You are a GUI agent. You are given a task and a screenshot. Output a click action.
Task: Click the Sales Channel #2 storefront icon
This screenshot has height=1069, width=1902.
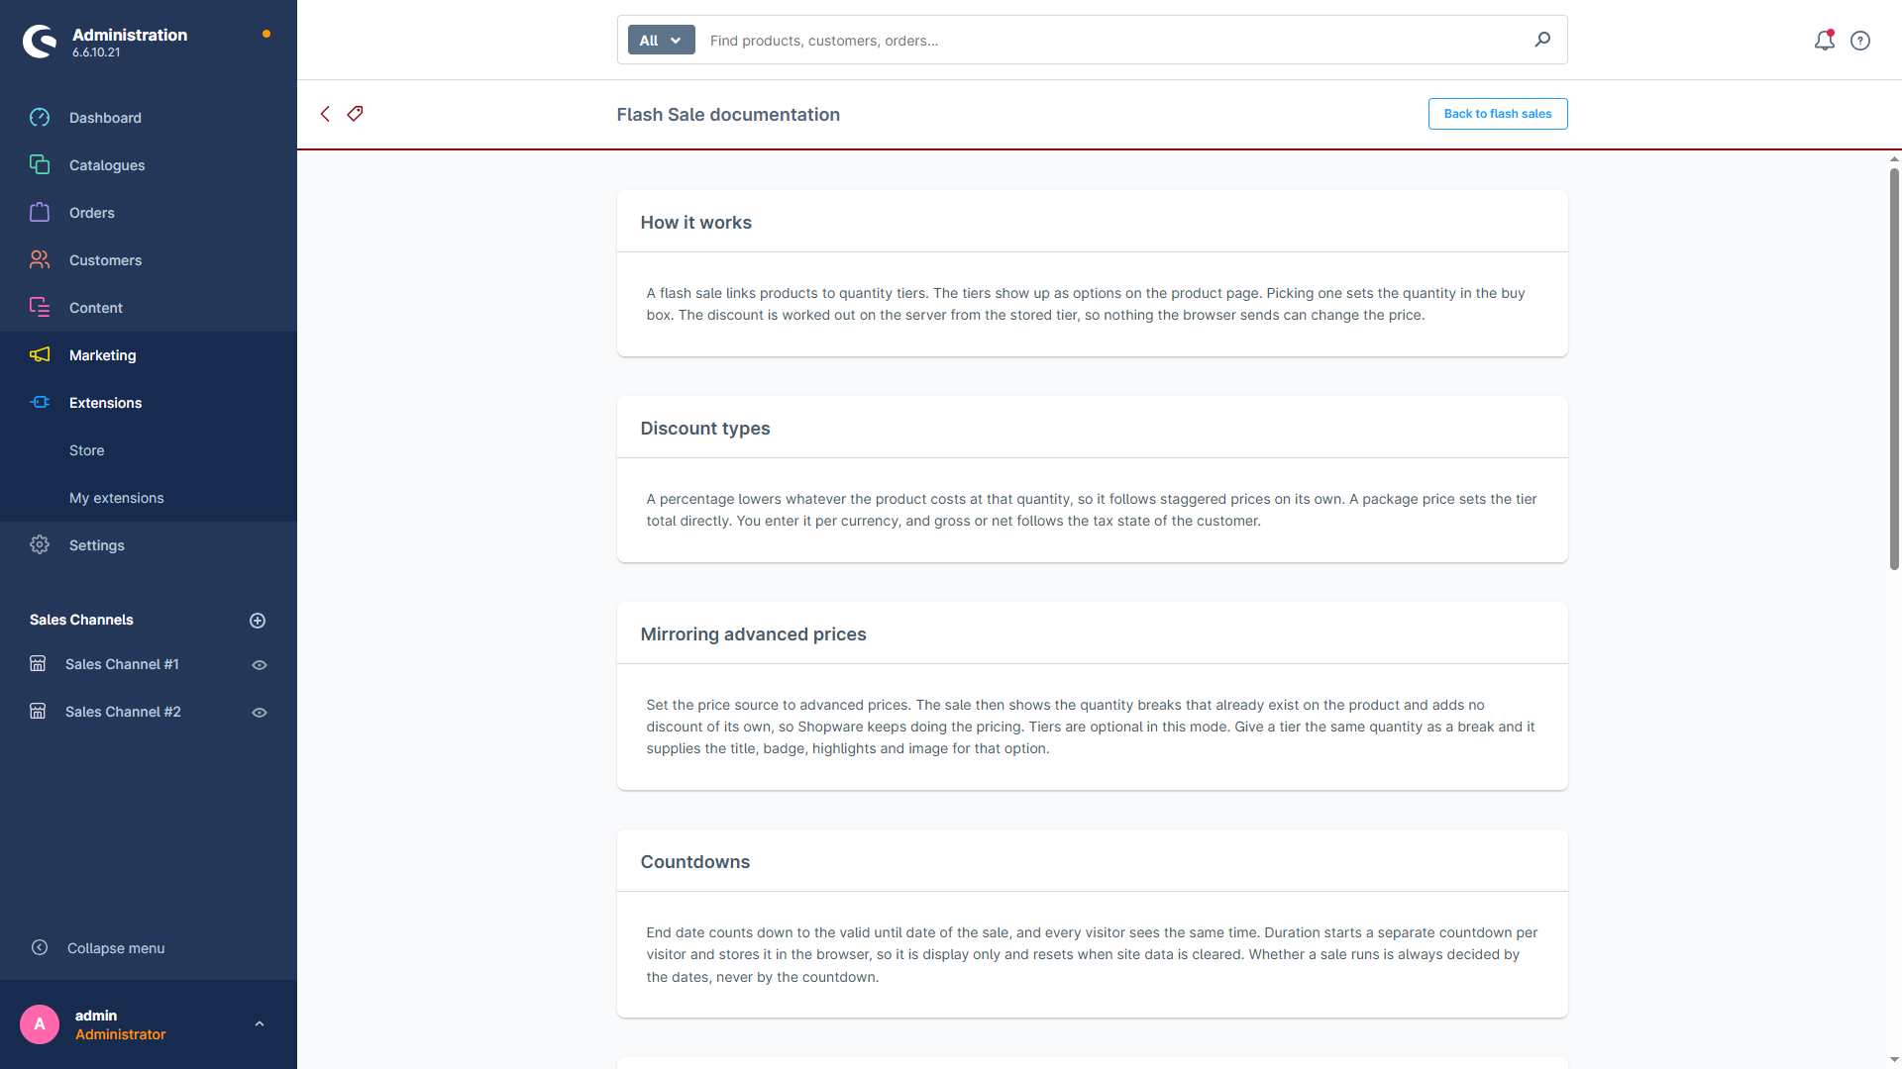pyautogui.click(x=38, y=712)
